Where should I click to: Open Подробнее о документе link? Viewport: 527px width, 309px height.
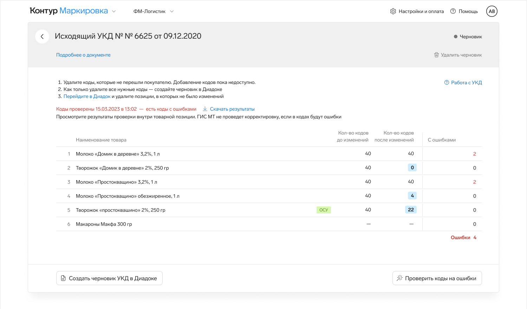click(x=83, y=55)
